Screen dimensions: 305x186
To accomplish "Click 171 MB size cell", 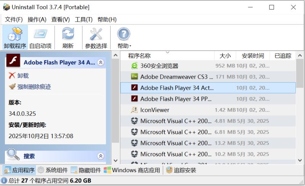I will pyautogui.click(x=225, y=77).
